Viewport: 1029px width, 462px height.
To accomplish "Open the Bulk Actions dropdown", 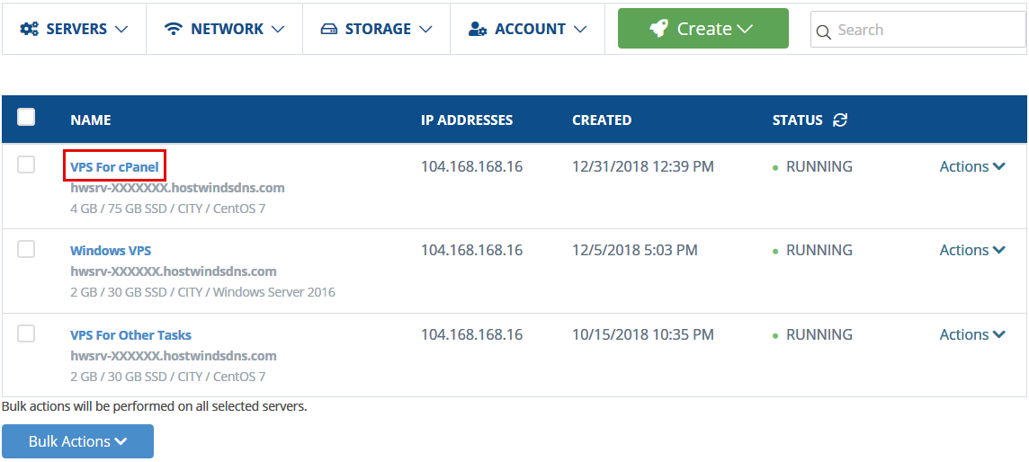I will click(x=77, y=441).
